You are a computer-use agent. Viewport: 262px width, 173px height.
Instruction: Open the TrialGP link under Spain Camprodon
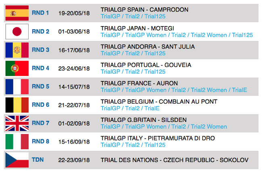click(x=110, y=16)
